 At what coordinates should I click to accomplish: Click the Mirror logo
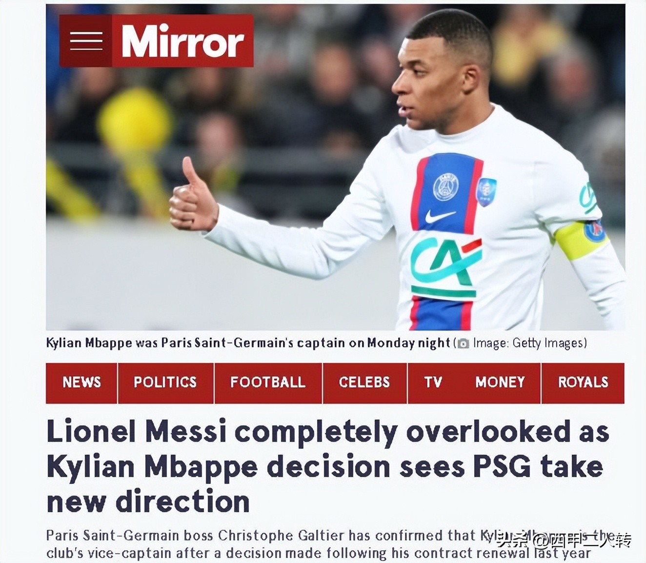pos(182,41)
